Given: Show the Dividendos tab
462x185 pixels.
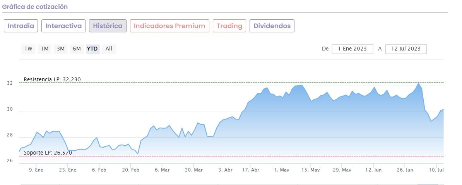Looking at the screenshot, I should click(272, 26).
